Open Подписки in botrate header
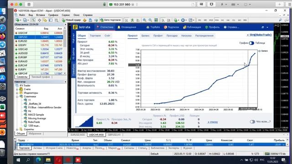 coord(172,27)
